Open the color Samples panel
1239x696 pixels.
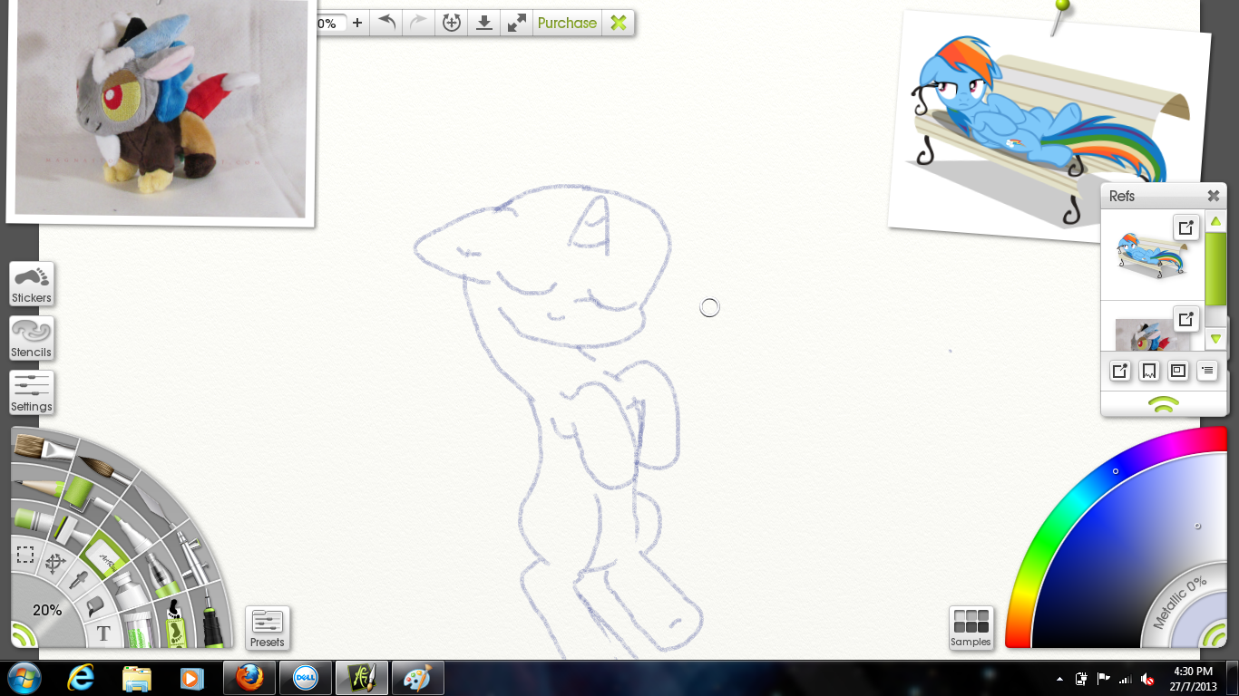pyautogui.click(x=971, y=628)
